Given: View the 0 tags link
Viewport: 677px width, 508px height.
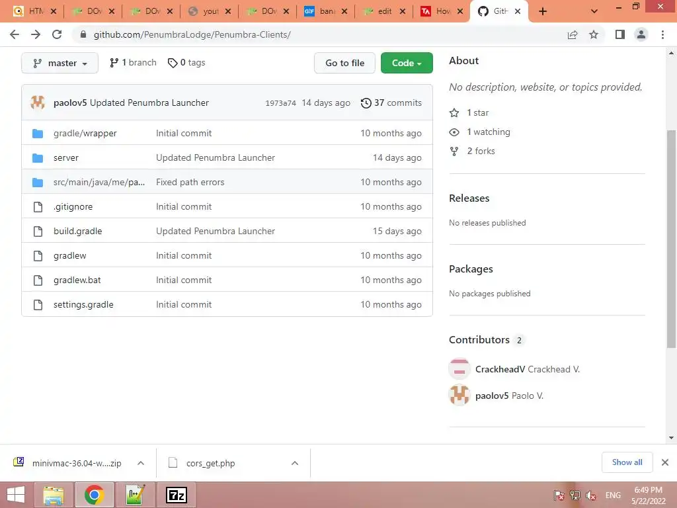Looking at the screenshot, I should pos(186,63).
